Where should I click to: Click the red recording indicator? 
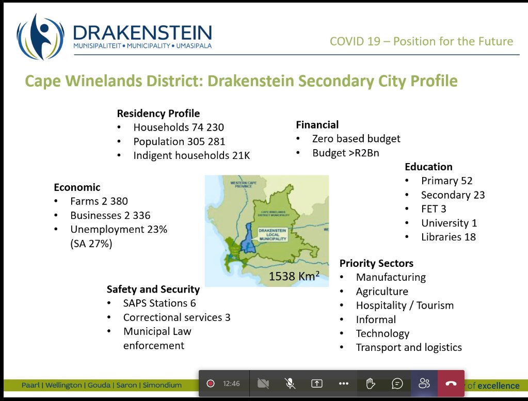pos(211,383)
